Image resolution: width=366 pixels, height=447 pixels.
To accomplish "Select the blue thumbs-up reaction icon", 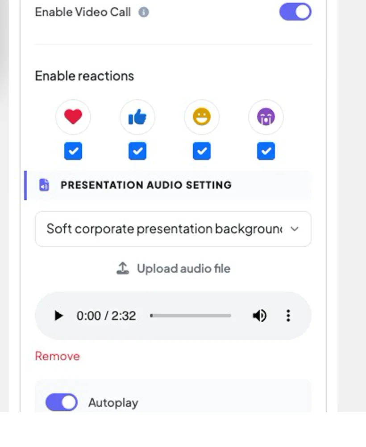I will tap(137, 117).
